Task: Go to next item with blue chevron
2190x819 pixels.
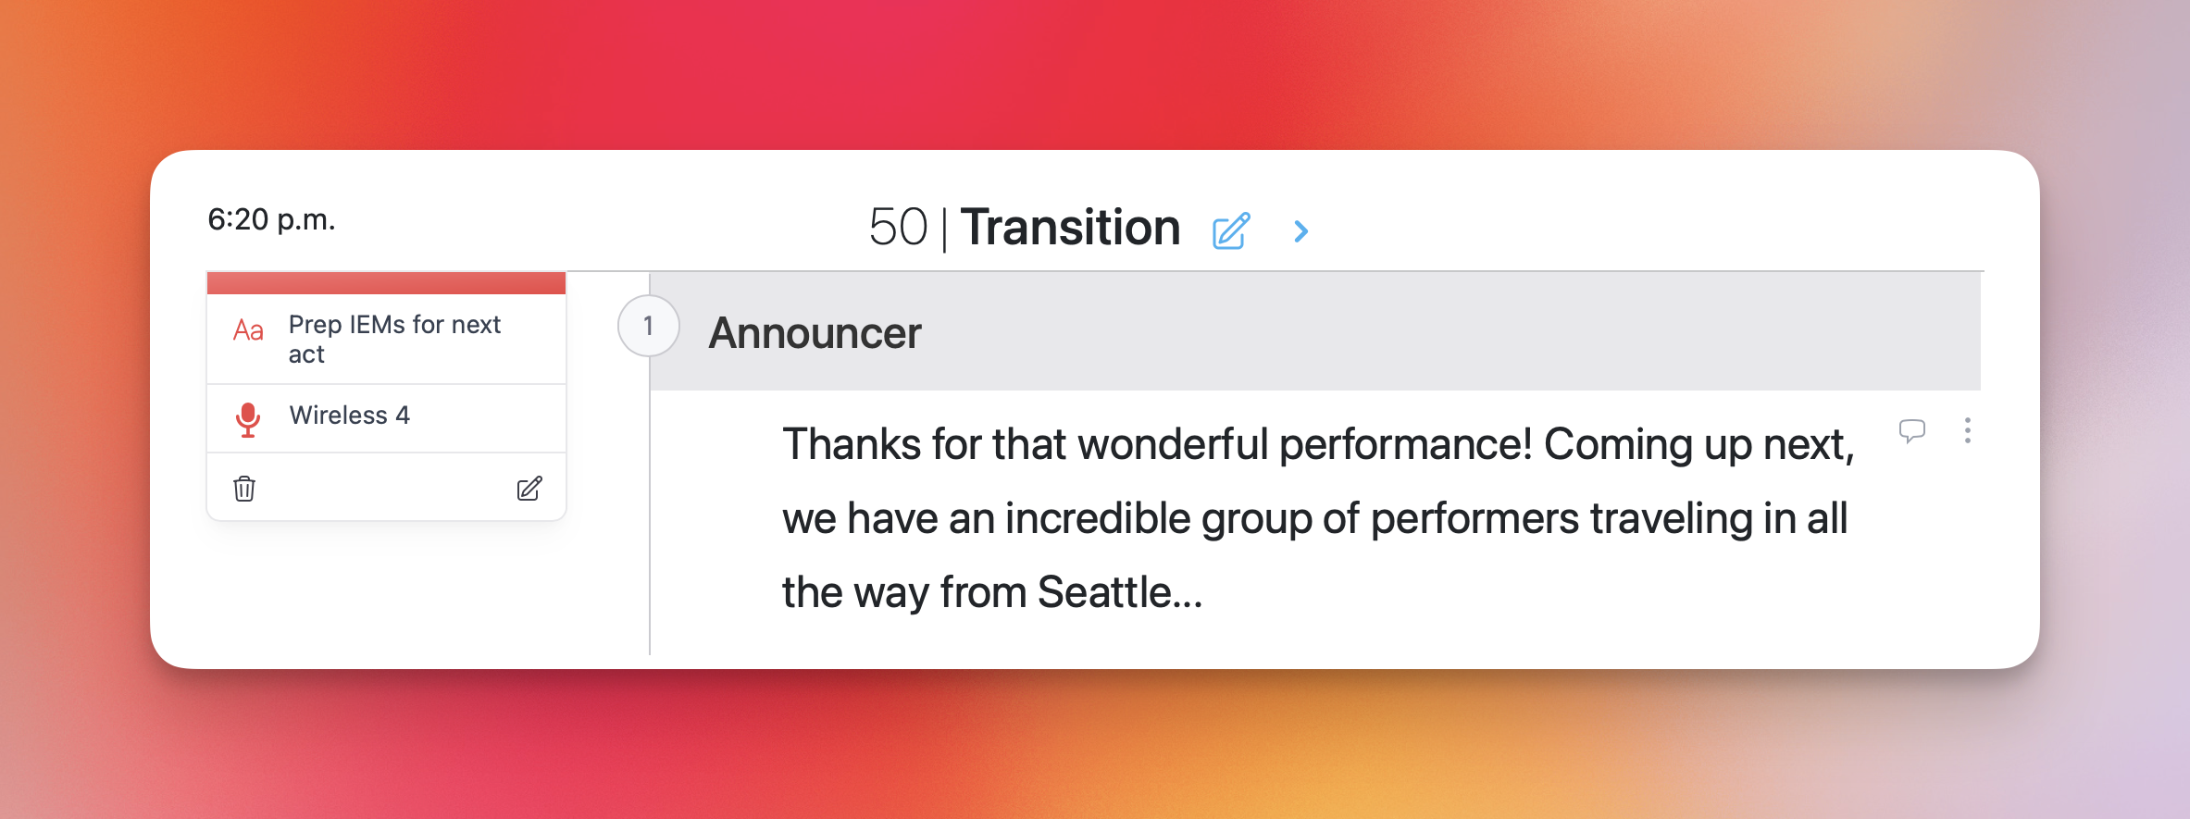Action: click(x=1300, y=230)
